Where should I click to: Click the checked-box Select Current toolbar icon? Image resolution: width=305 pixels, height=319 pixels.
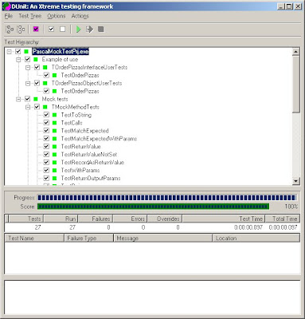click(x=51, y=29)
